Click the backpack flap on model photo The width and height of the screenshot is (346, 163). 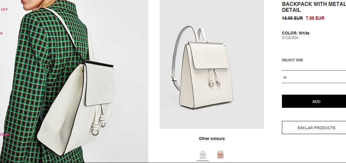coord(99,84)
